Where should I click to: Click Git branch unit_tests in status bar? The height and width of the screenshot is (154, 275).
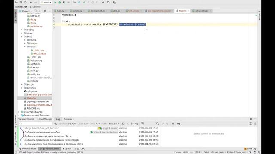coord(219,152)
